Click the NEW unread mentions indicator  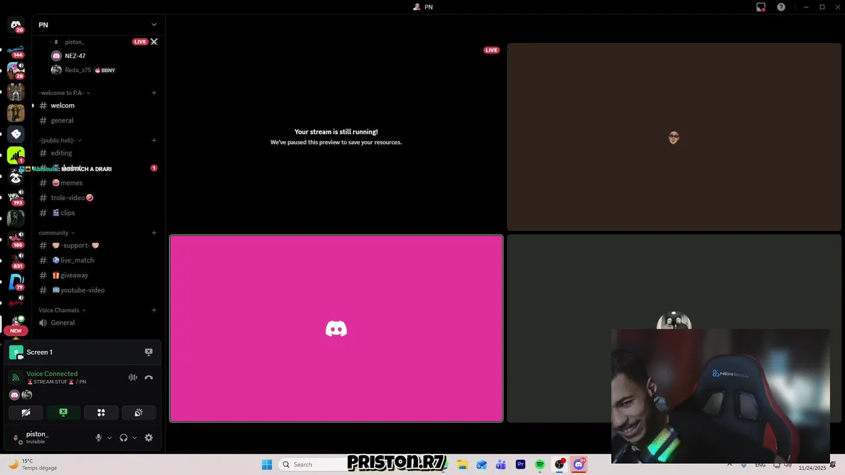coord(16,331)
